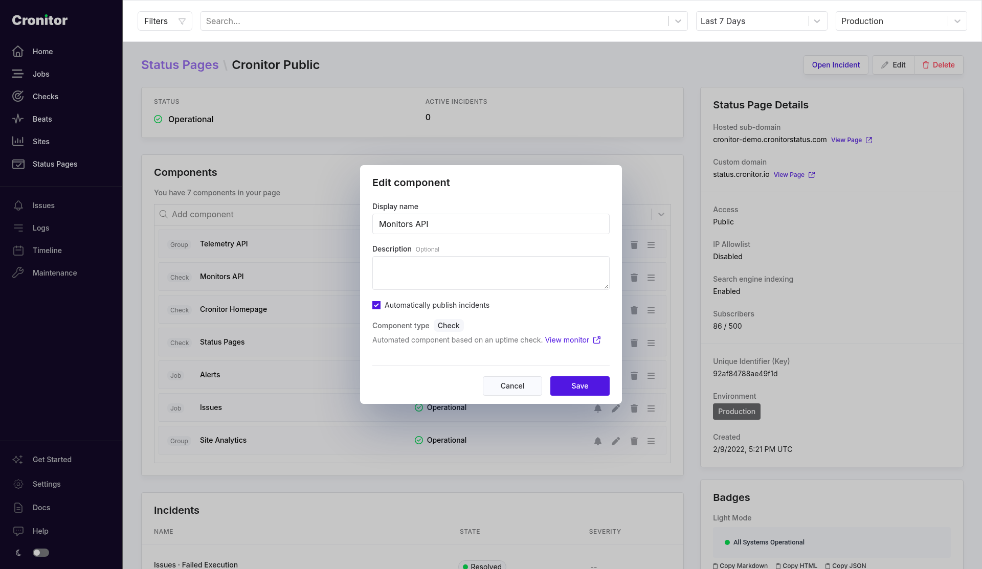This screenshot has width=982, height=569.
Task: Click the Open Incident button
Action: pos(836,65)
